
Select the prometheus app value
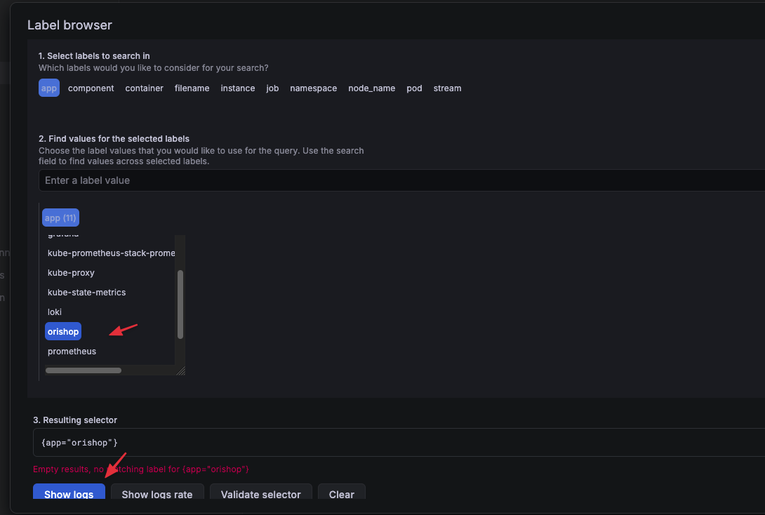[x=72, y=351]
